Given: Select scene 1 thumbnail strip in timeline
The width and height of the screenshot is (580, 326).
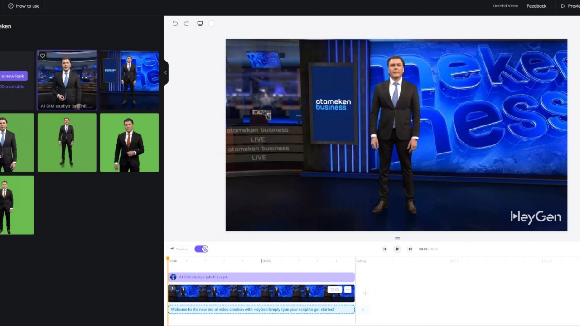Looking at the screenshot, I should pyautogui.click(x=261, y=293).
